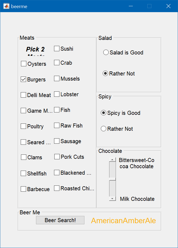Pick the Spicy is Good option
This screenshot has width=178, height=248.
click(104, 113)
